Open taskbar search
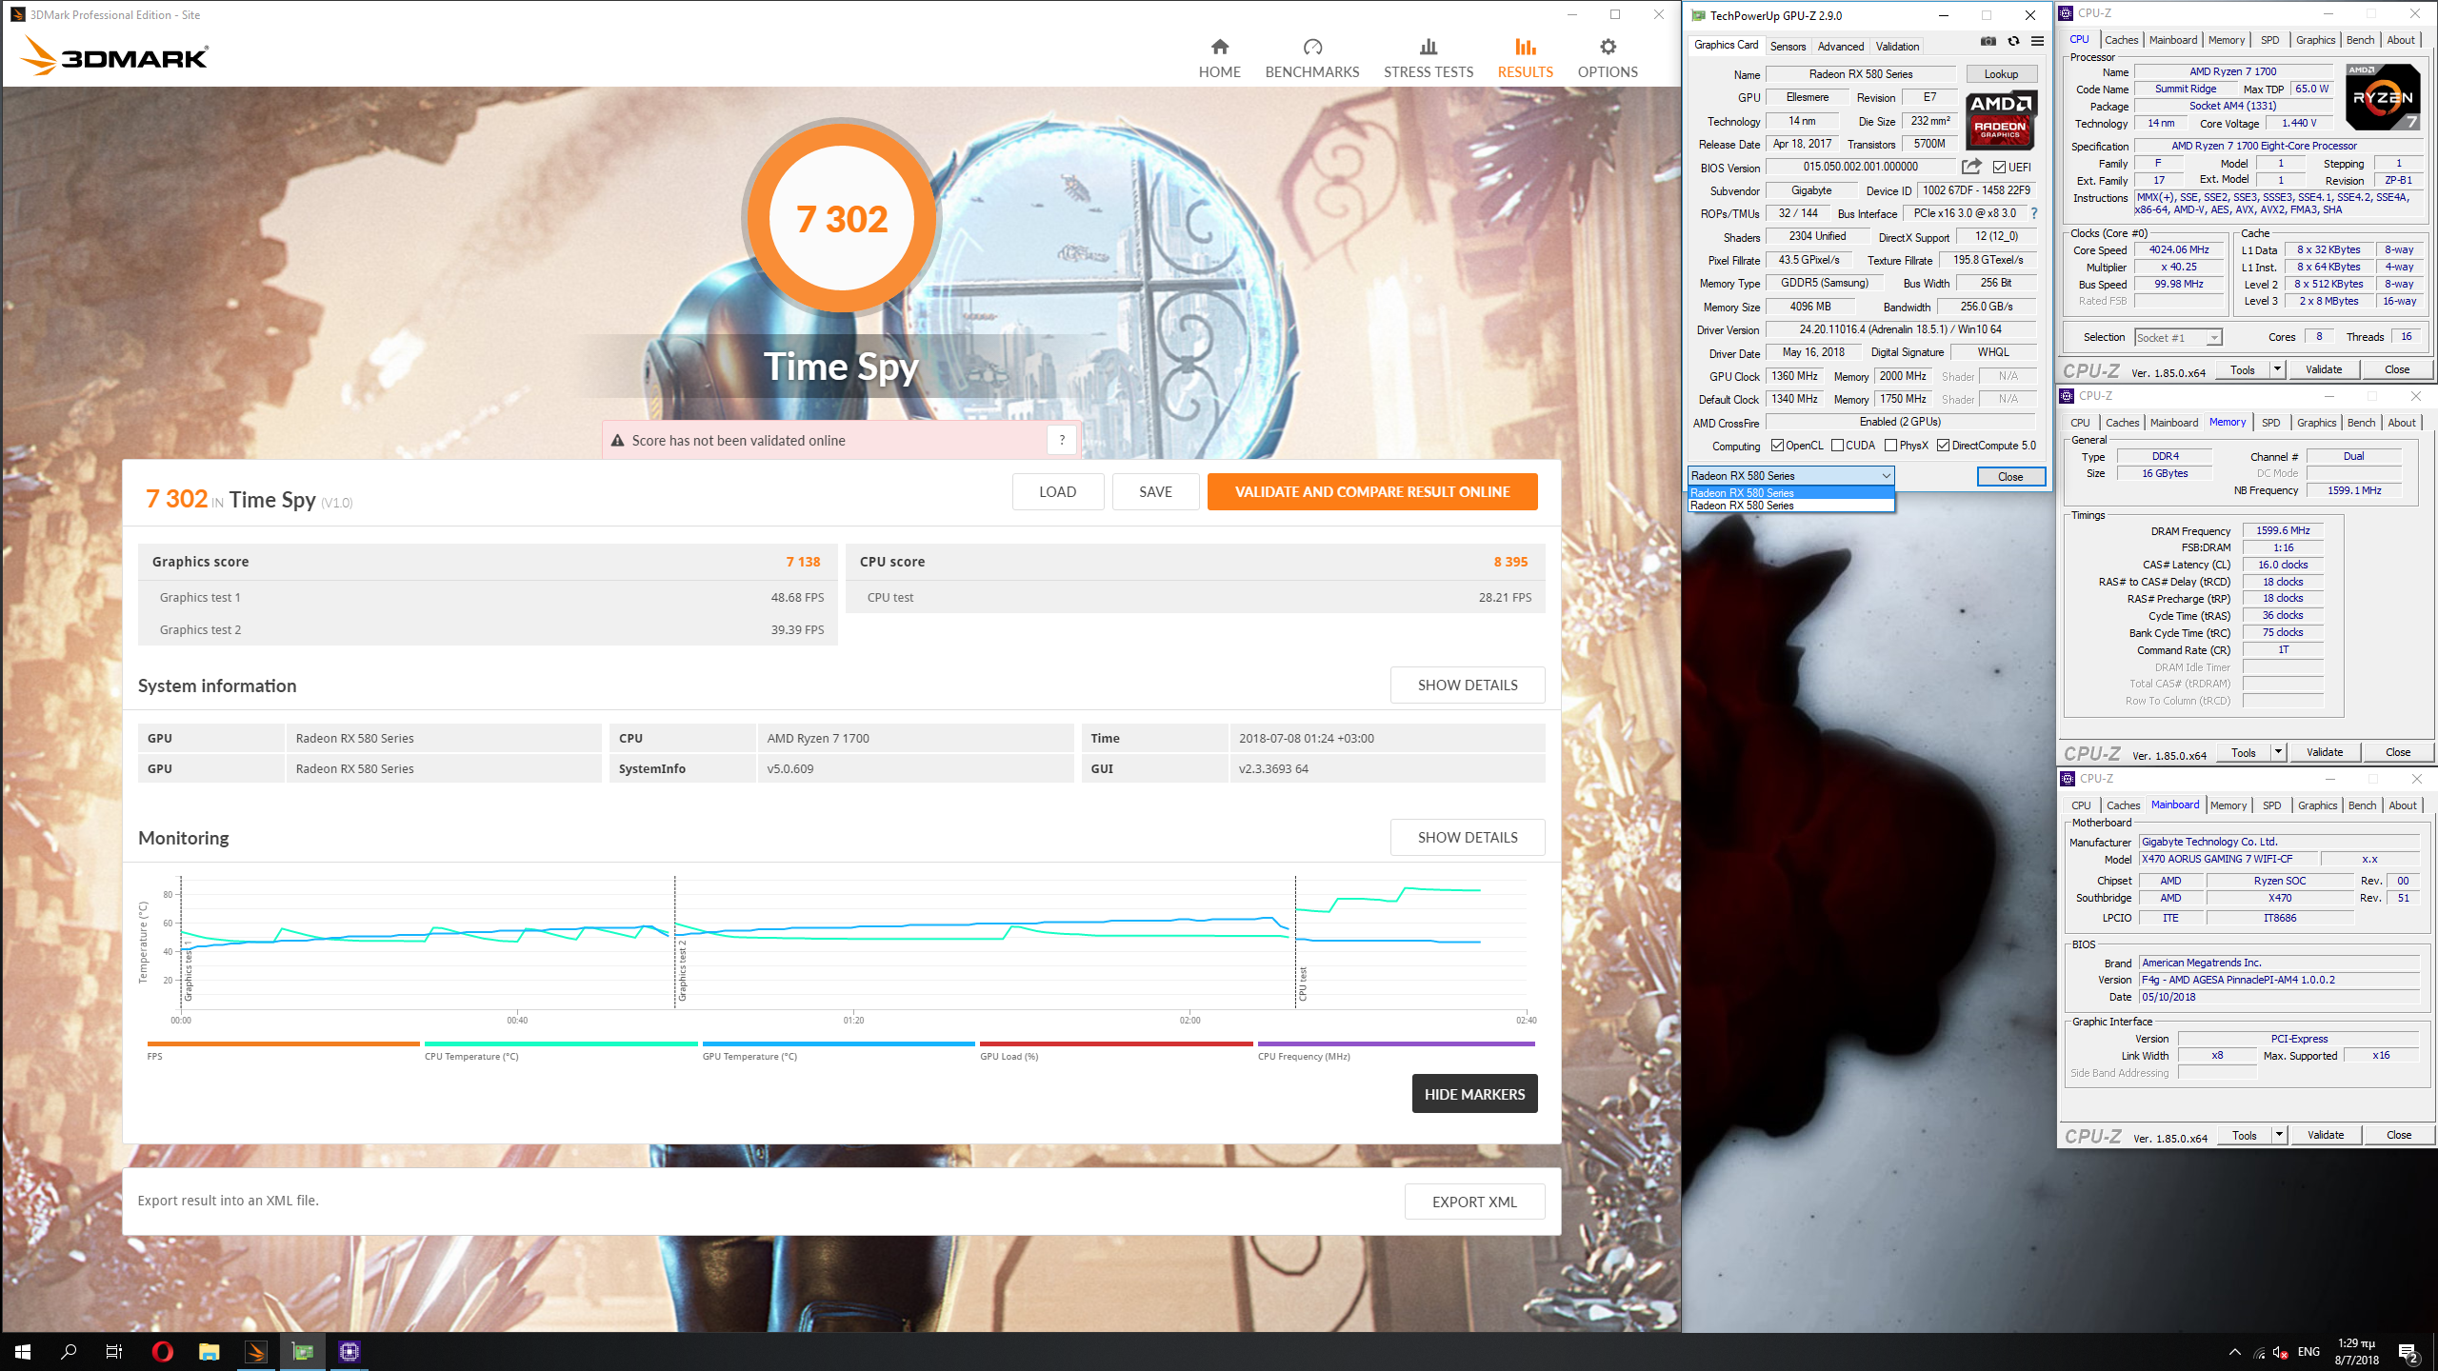The height and width of the screenshot is (1371, 2438). click(69, 1351)
